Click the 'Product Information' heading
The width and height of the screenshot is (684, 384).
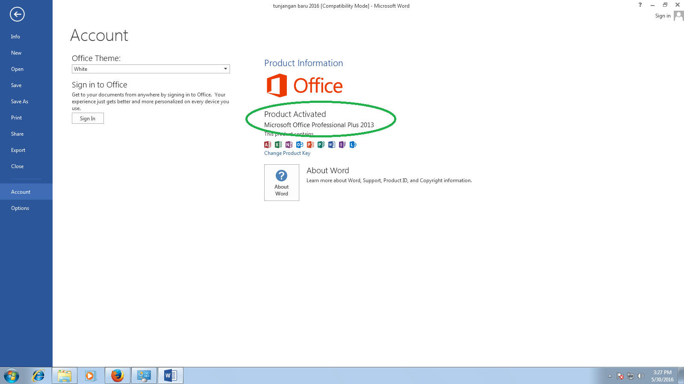tap(304, 63)
